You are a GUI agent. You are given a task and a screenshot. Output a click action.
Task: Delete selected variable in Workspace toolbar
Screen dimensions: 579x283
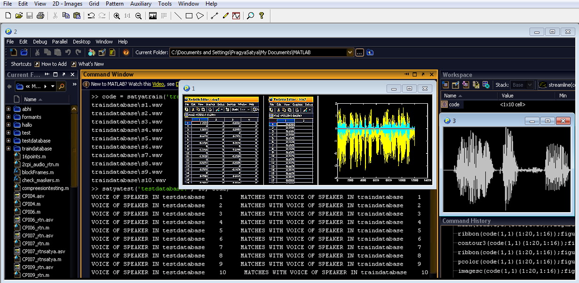tap(486, 85)
